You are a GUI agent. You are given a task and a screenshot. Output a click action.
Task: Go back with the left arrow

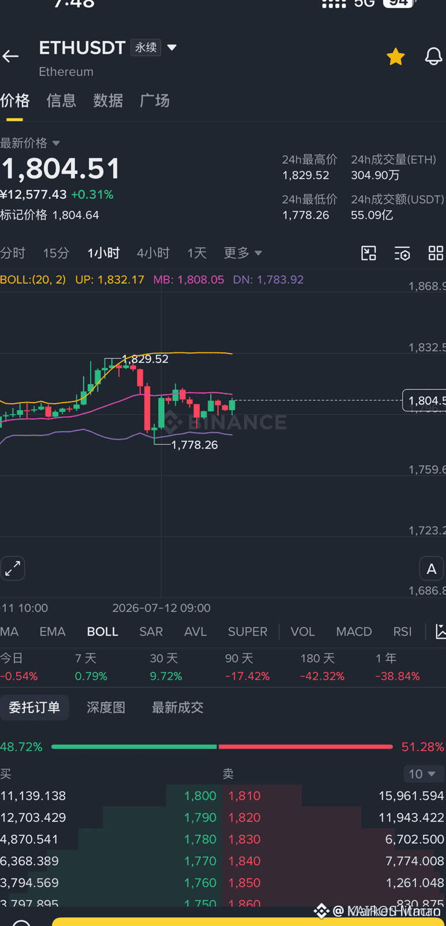click(10, 56)
